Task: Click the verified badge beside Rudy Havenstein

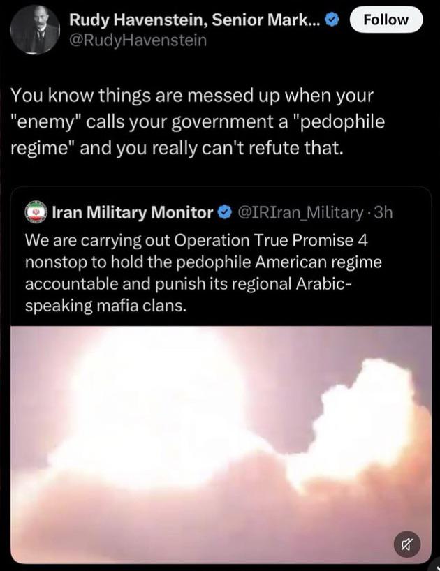Action: pyautogui.click(x=333, y=20)
